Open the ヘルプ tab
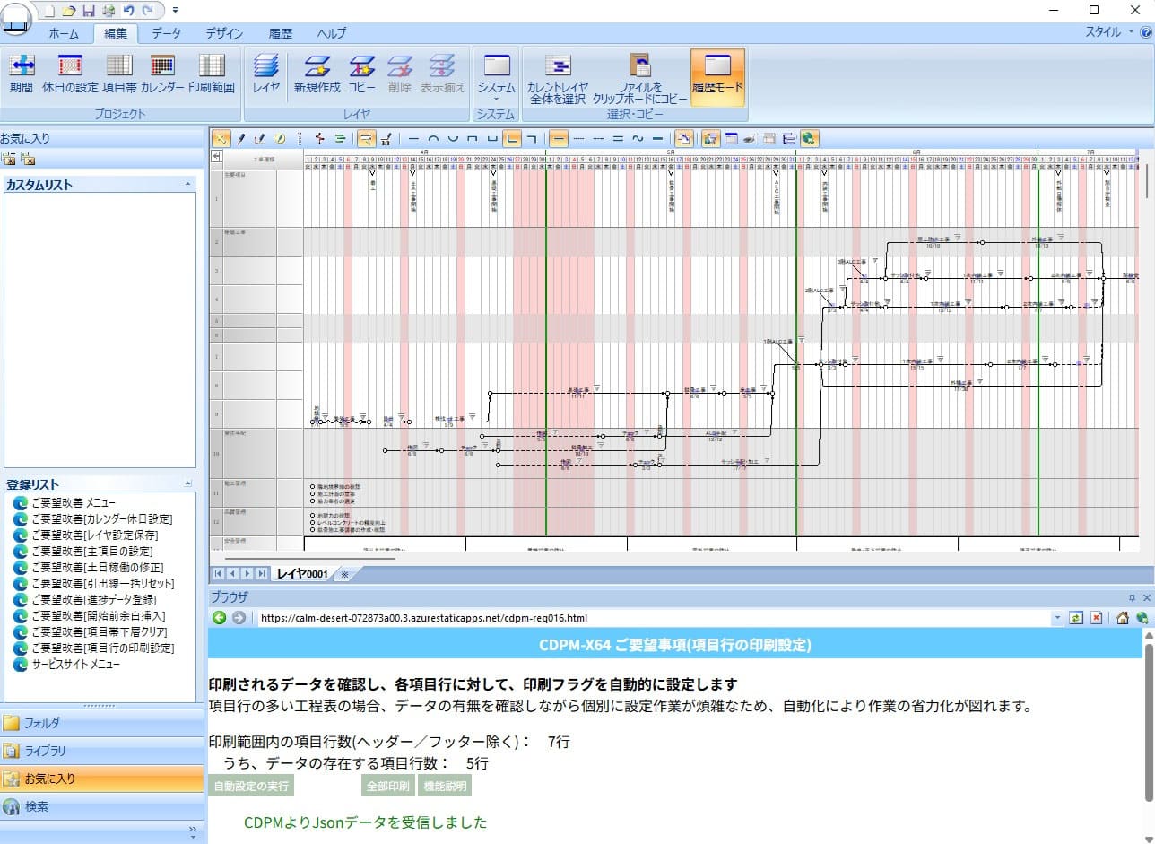The image size is (1155, 844). click(332, 33)
